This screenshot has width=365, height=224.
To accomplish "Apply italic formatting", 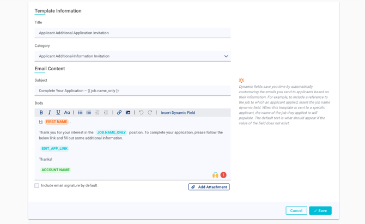I will [50, 113].
